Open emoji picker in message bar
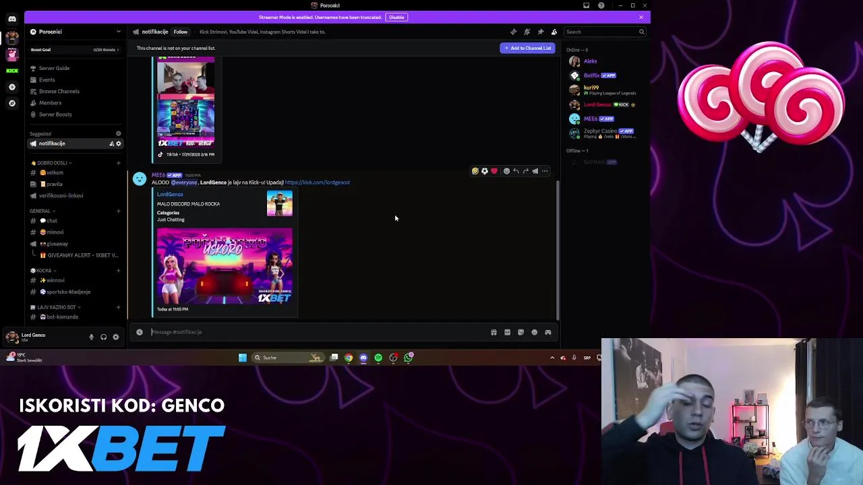This screenshot has height=485, width=863. pyautogui.click(x=535, y=332)
